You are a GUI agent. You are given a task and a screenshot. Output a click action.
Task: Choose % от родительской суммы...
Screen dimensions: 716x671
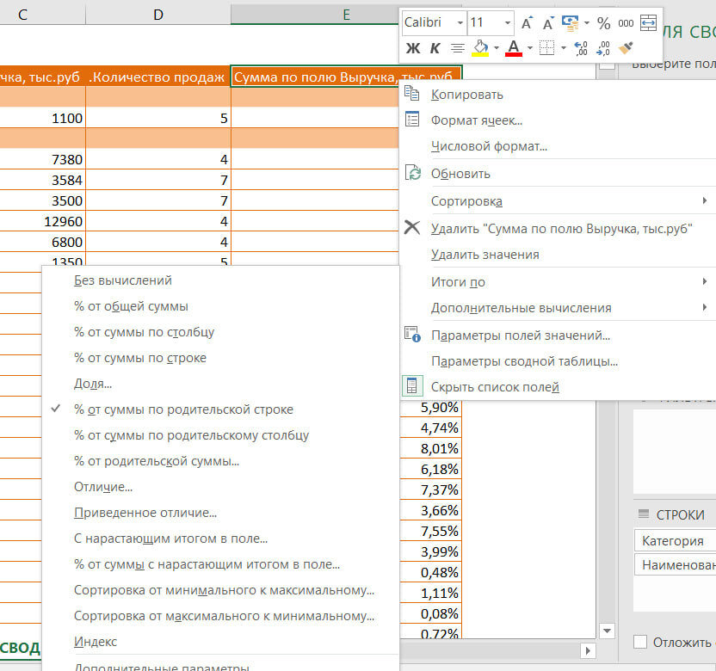157,461
